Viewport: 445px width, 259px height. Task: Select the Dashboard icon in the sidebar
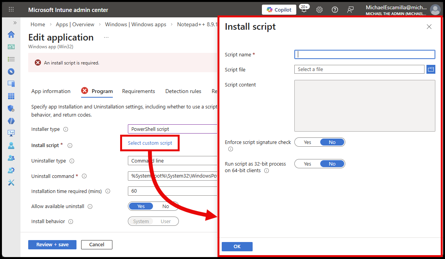point(11,47)
